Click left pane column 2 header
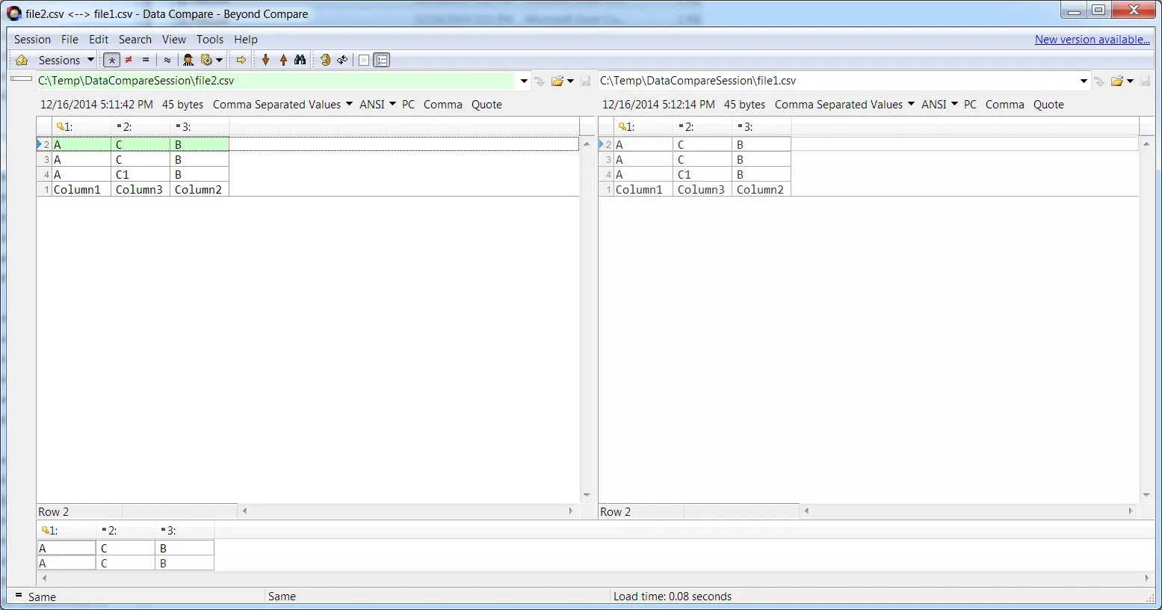Image resolution: width=1162 pixels, height=610 pixels. [140, 127]
